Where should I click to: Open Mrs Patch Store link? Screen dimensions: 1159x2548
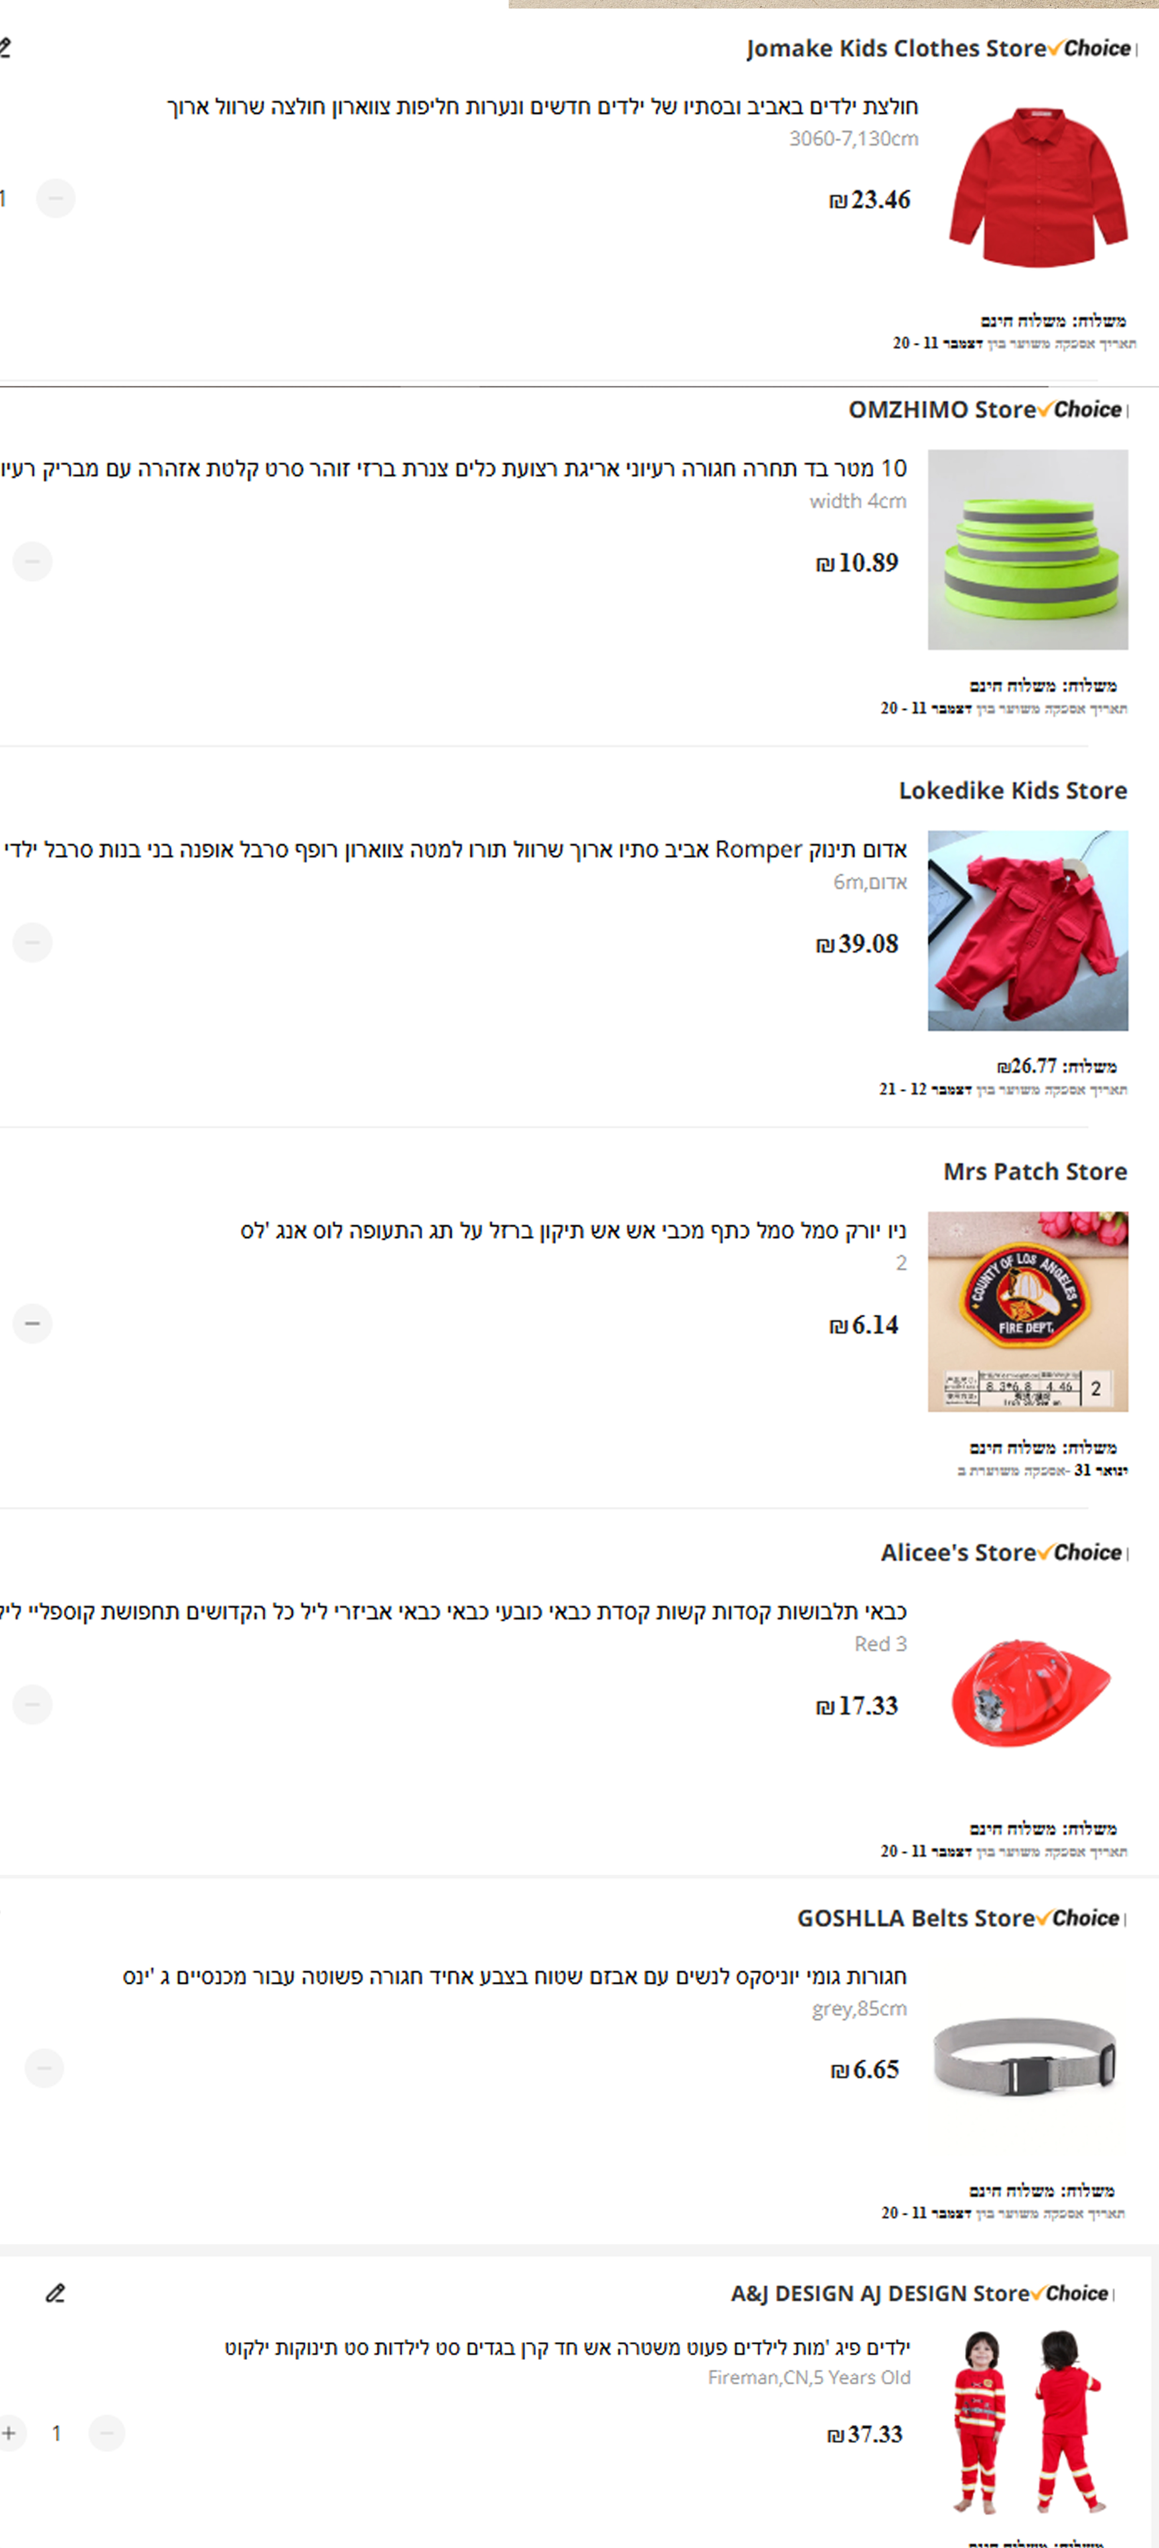1035,1171
